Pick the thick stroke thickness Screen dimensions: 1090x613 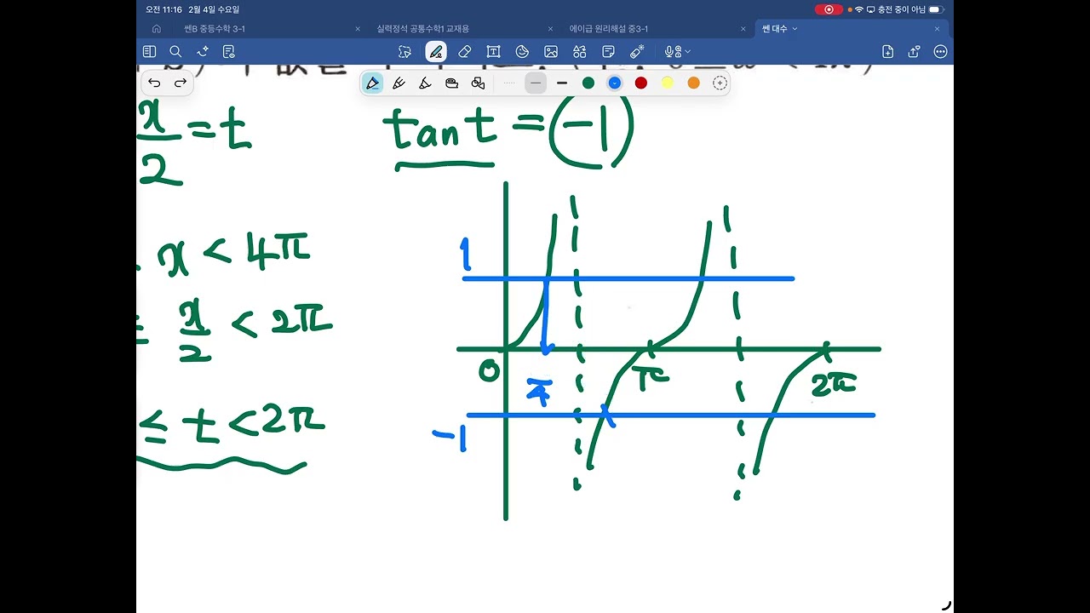click(562, 83)
